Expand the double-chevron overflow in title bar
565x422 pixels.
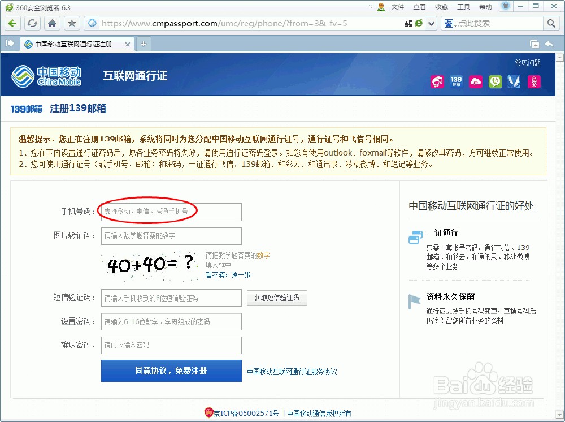click(371, 7)
